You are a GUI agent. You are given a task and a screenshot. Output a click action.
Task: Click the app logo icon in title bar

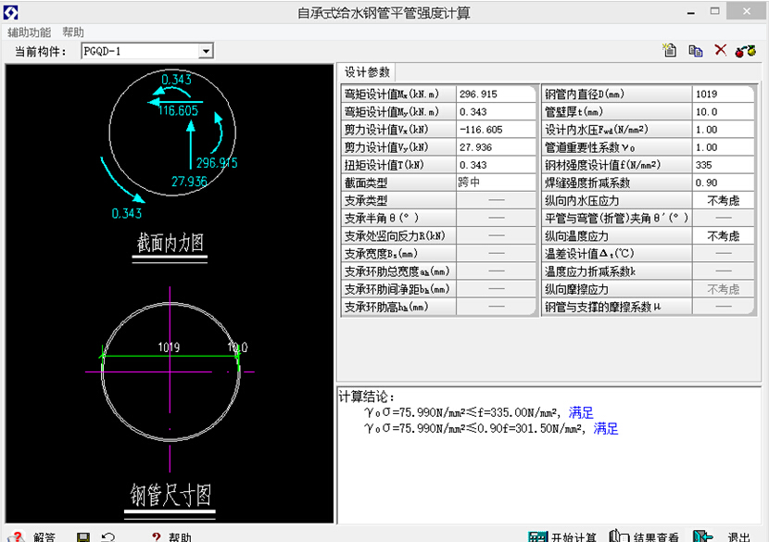pyautogui.click(x=11, y=13)
